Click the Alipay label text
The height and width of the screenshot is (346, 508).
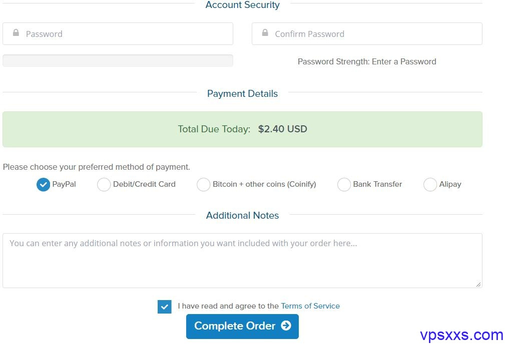tap(450, 184)
